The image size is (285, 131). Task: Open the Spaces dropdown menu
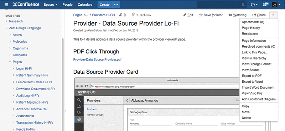51,5
